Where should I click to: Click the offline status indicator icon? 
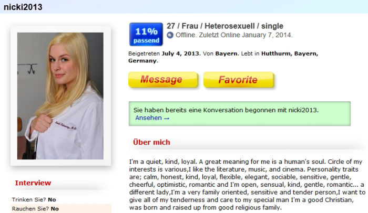[x=170, y=35]
